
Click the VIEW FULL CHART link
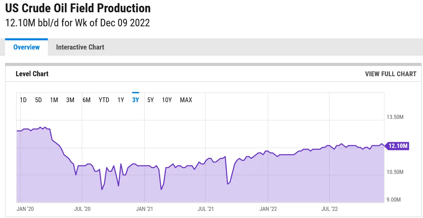(x=391, y=74)
